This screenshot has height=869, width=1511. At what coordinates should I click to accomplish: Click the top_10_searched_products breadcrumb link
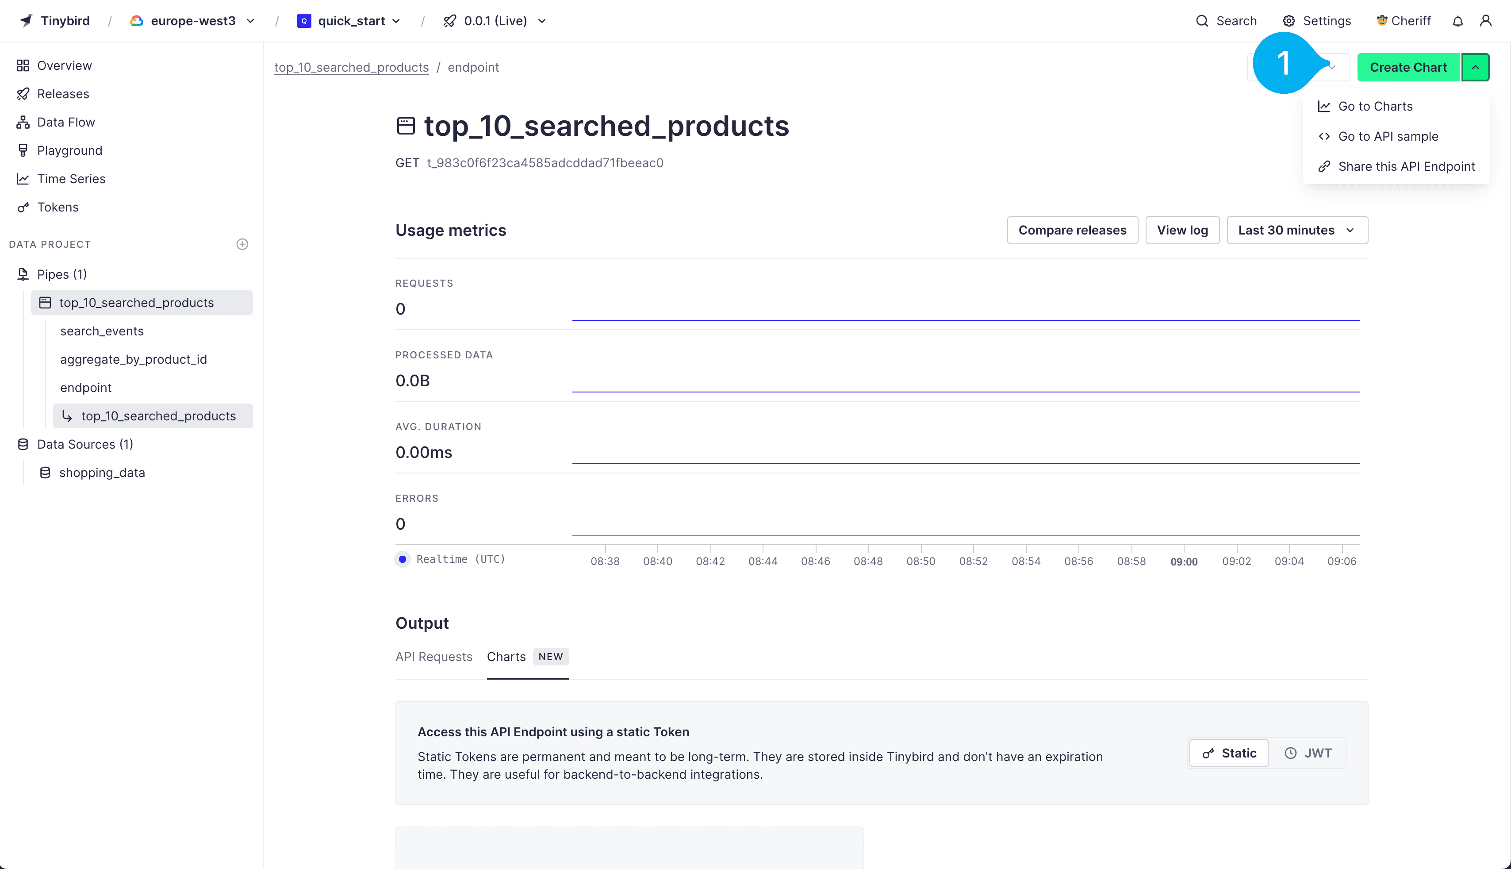(351, 67)
